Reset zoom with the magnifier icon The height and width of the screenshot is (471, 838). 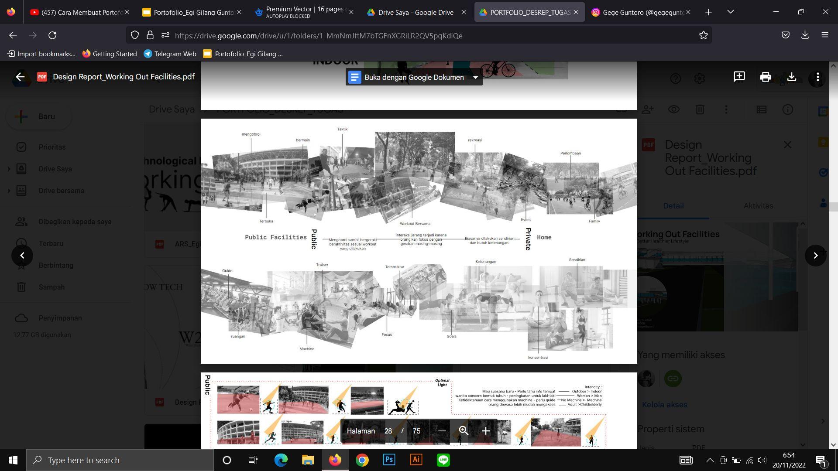[x=464, y=431]
